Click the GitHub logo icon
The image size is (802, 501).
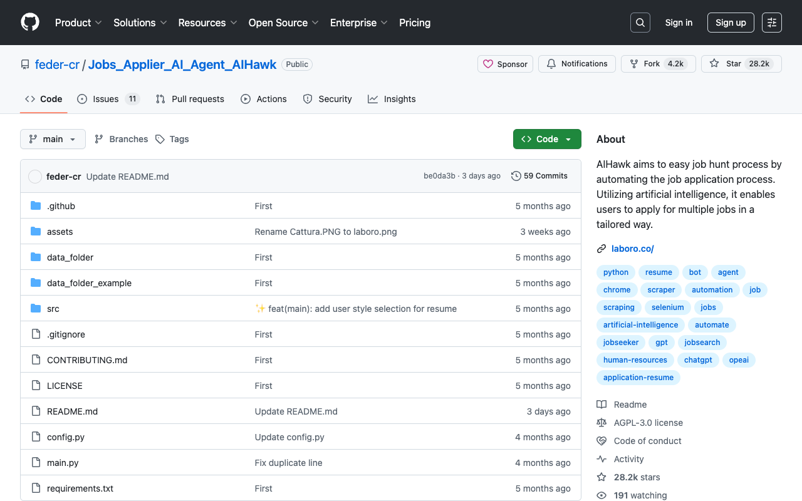(x=30, y=23)
